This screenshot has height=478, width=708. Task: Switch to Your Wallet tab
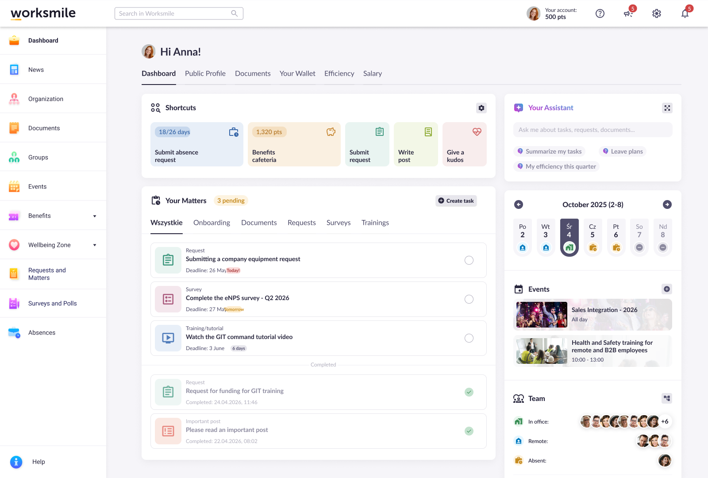point(297,73)
